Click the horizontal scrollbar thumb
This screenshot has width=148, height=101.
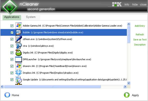tap(52, 87)
